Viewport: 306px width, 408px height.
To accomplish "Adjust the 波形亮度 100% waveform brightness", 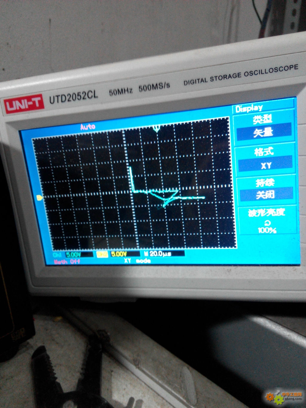I will 267,221.
